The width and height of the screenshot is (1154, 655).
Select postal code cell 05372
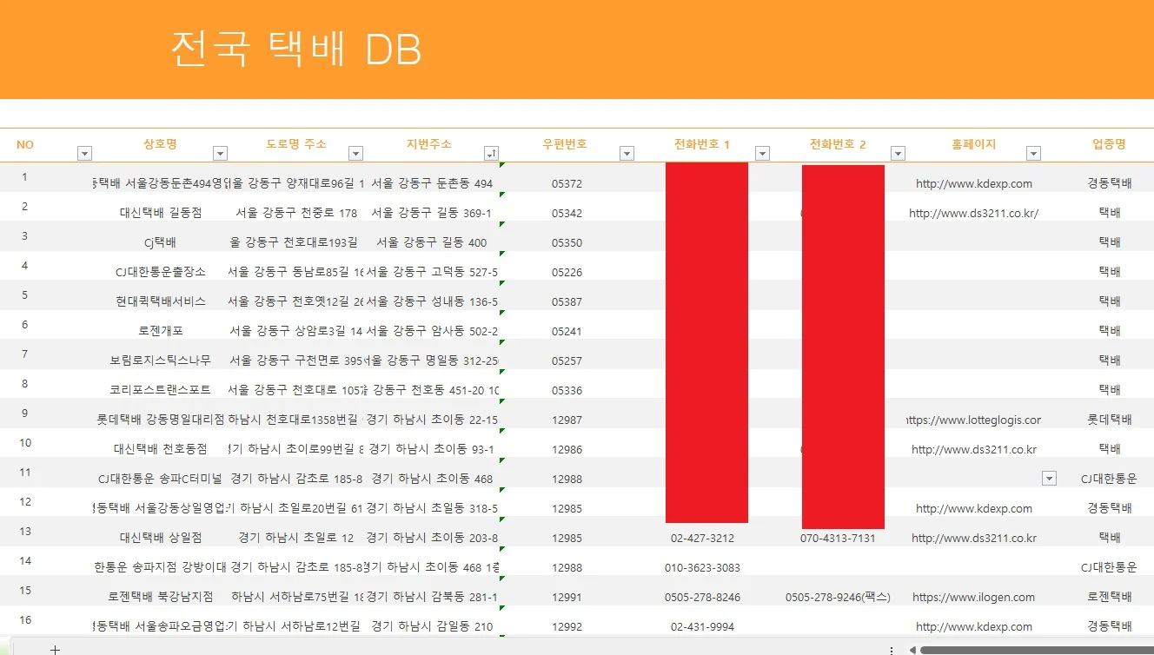point(567,184)
